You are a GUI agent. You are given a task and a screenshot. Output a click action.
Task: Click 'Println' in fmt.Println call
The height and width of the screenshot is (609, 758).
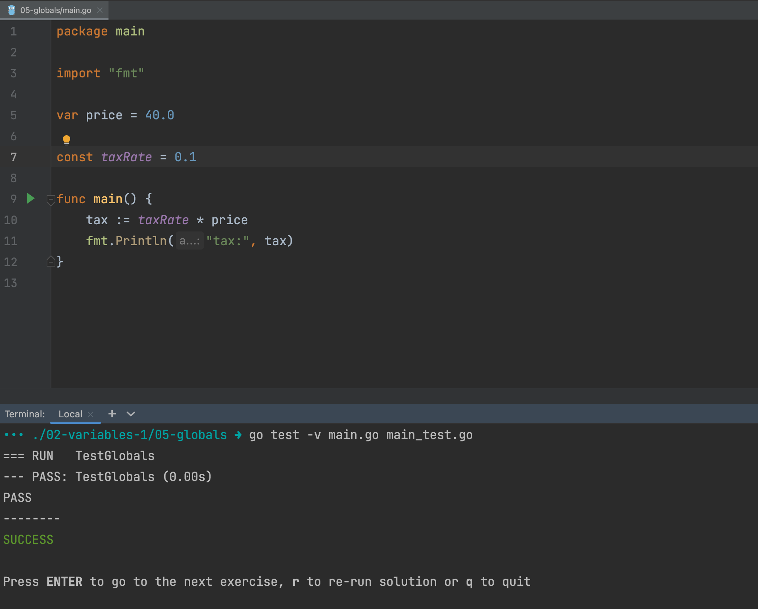[x=141, y=241]
